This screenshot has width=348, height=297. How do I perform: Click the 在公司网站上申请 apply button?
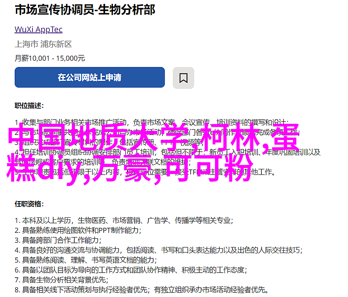tap(90, 77)
